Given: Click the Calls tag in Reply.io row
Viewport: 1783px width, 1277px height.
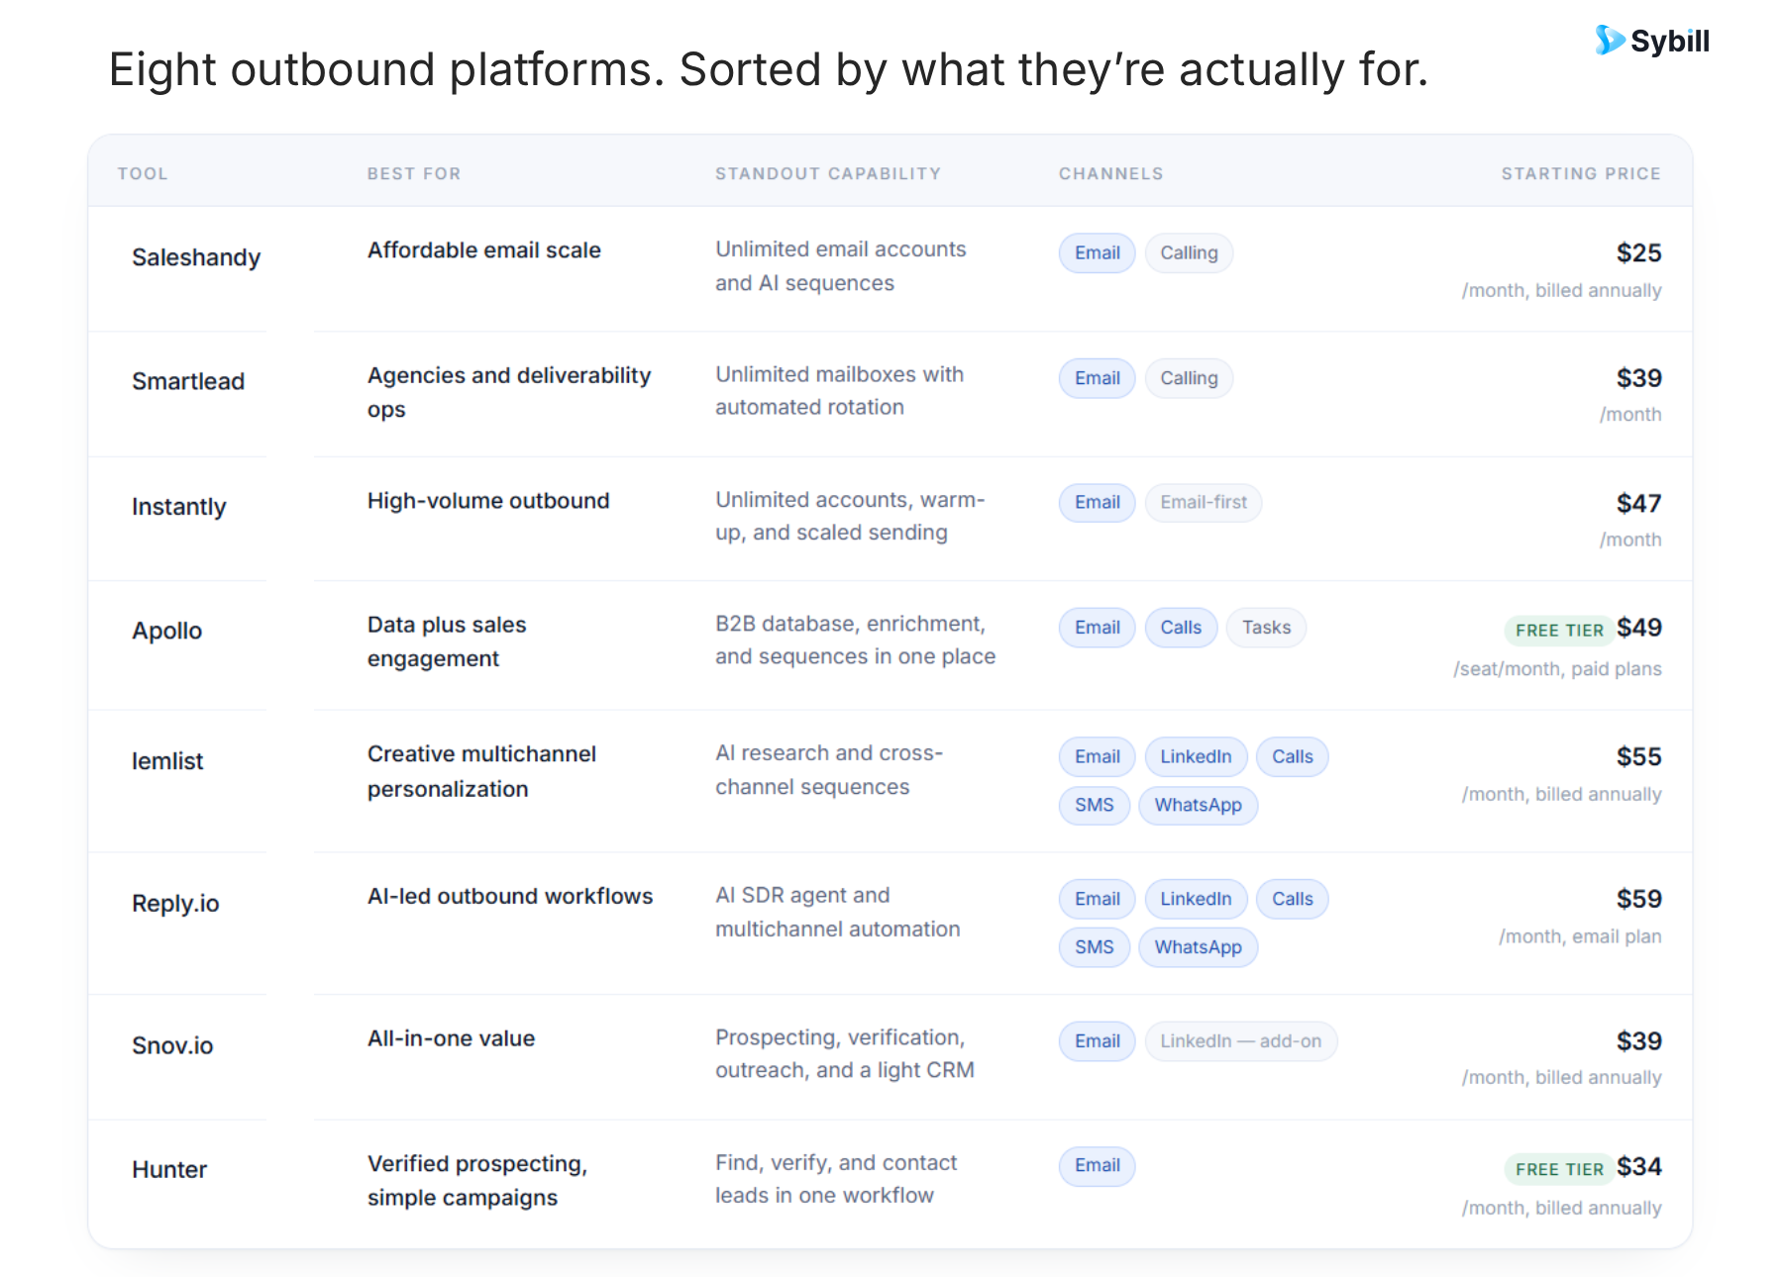Looking at the screenshot, I should (x=1293, y=899).
